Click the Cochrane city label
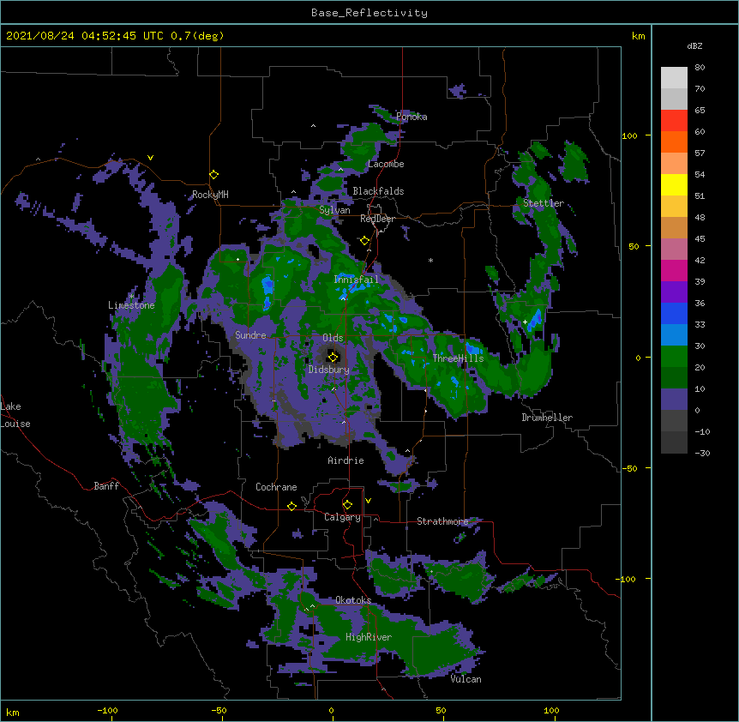This screenshot has width=739, height=722. [276, 487]
